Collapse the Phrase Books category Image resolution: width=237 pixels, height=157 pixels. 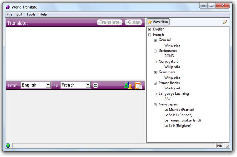click(x=155, y=83)
